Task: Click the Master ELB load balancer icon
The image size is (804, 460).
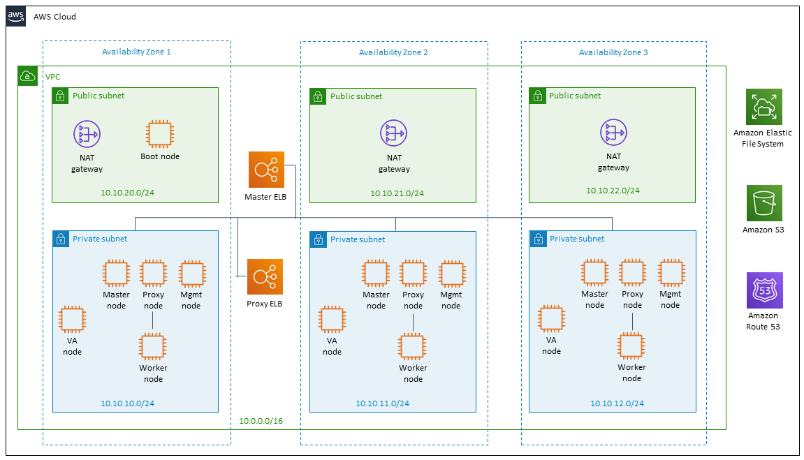Action: tap(266, 170)
